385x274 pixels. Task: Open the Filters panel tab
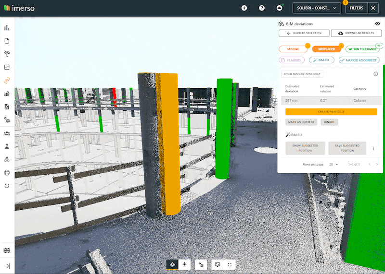coord(357,8)
